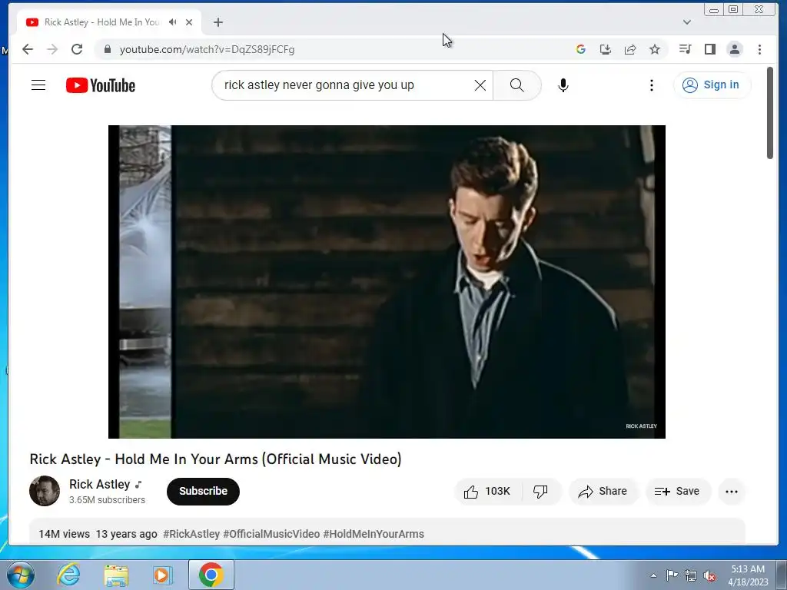Screen dimensions: 787x590
Task: Click the 14M views text
Action: tap(65, 534)
